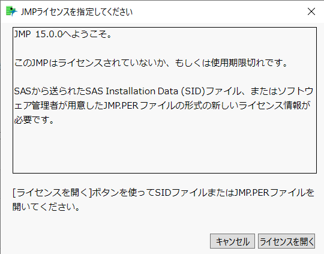Click the キャンセル button
The image size is (324, 254).
(x=232, y=241)
